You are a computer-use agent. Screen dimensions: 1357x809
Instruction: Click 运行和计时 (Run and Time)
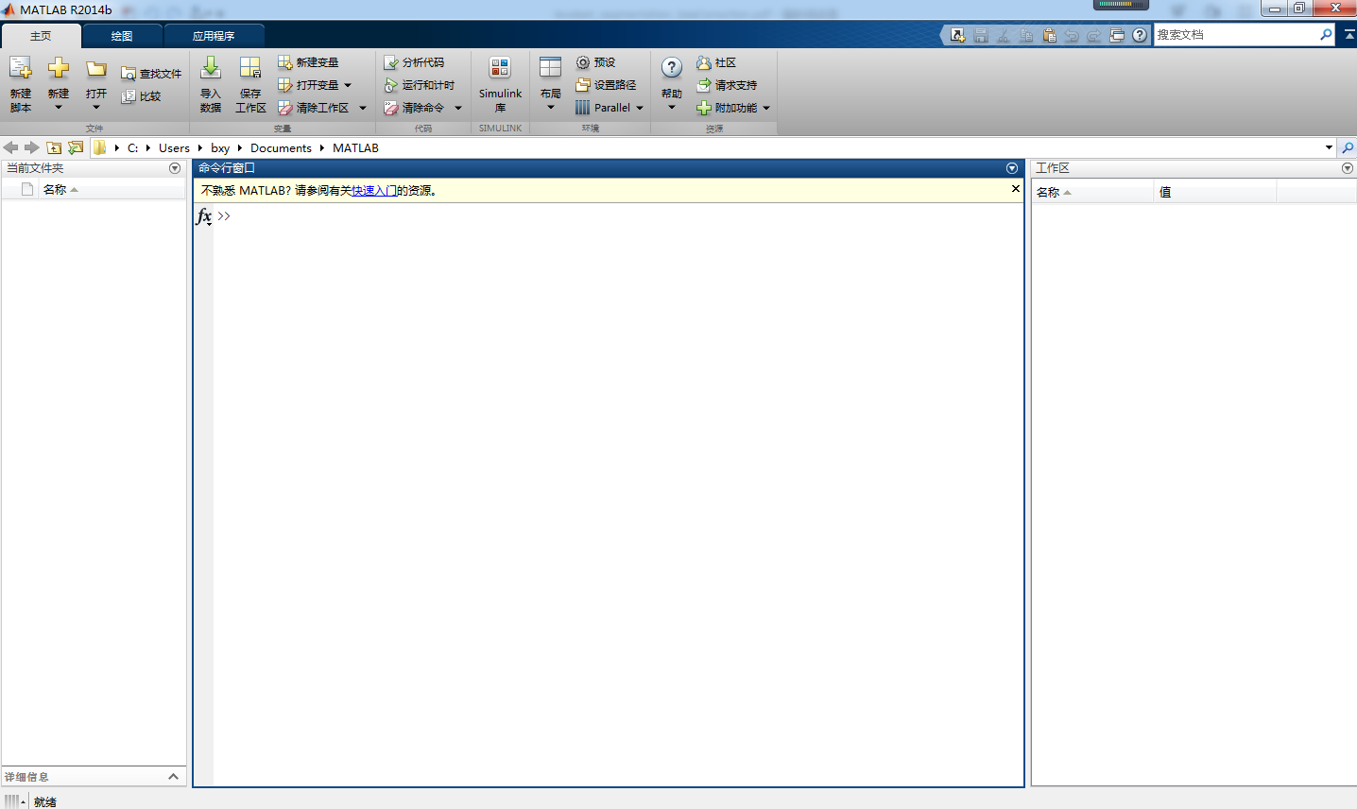tap(419, 85)
